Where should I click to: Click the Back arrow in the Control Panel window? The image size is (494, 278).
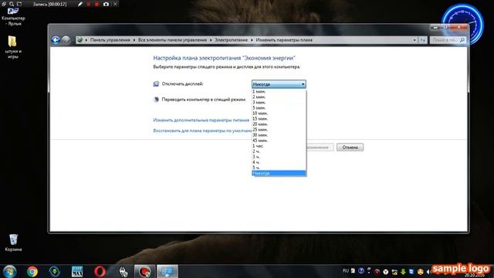coord(56,40)
